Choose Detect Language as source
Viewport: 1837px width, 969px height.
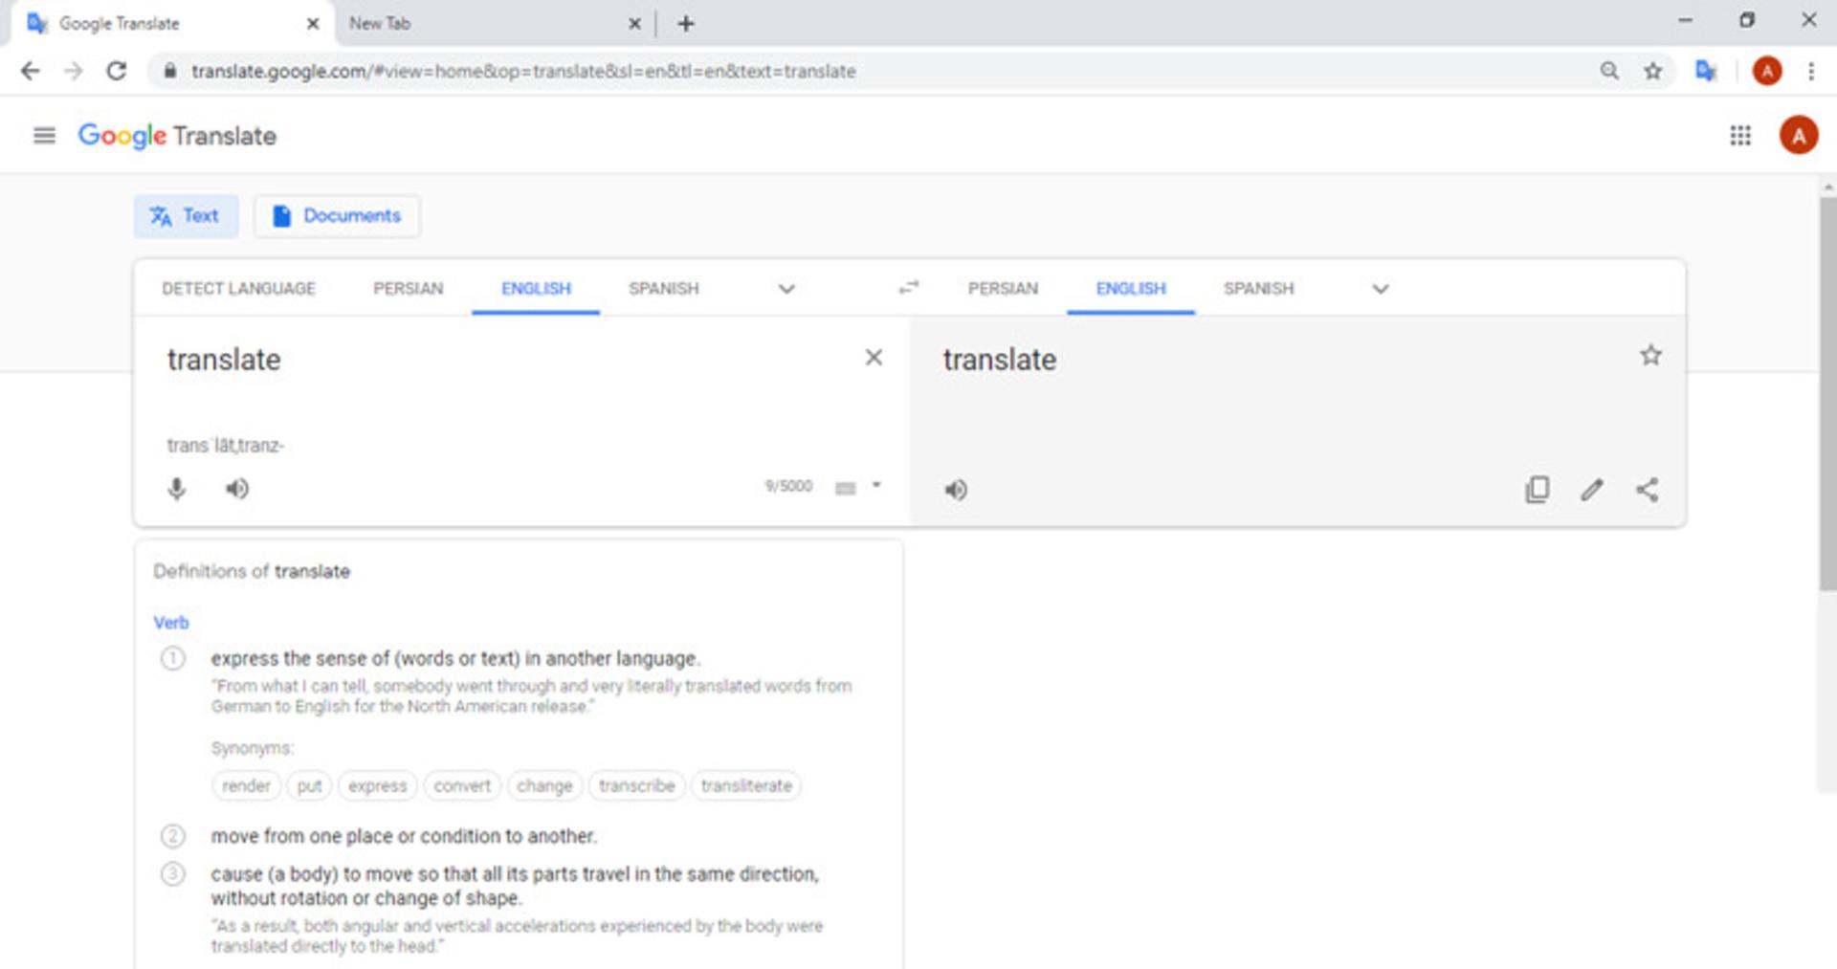pos(238,289)
